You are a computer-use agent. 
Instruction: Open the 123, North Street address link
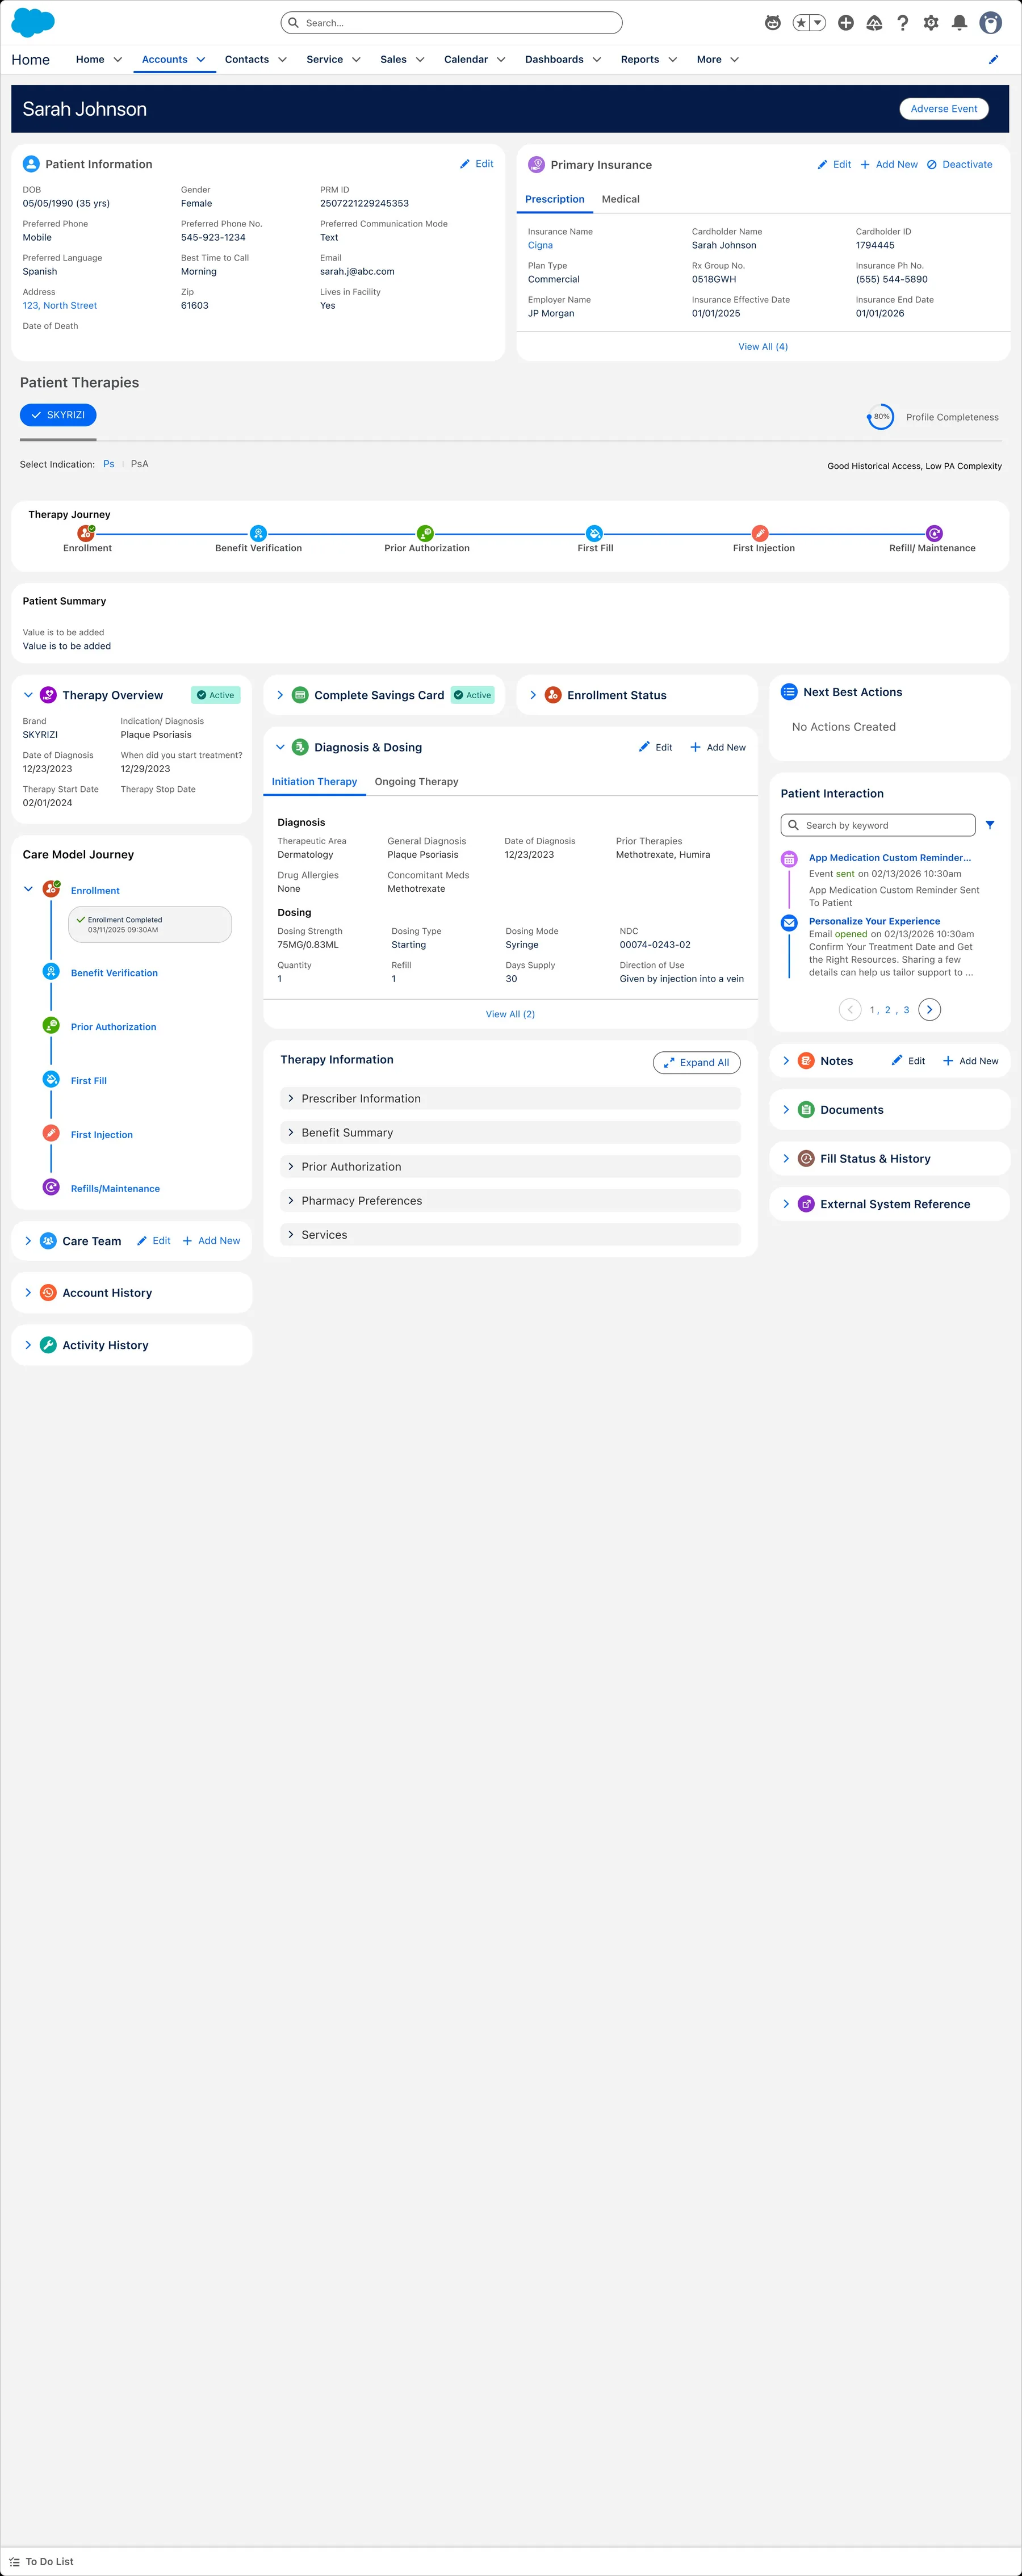click(x=60, y=306)
